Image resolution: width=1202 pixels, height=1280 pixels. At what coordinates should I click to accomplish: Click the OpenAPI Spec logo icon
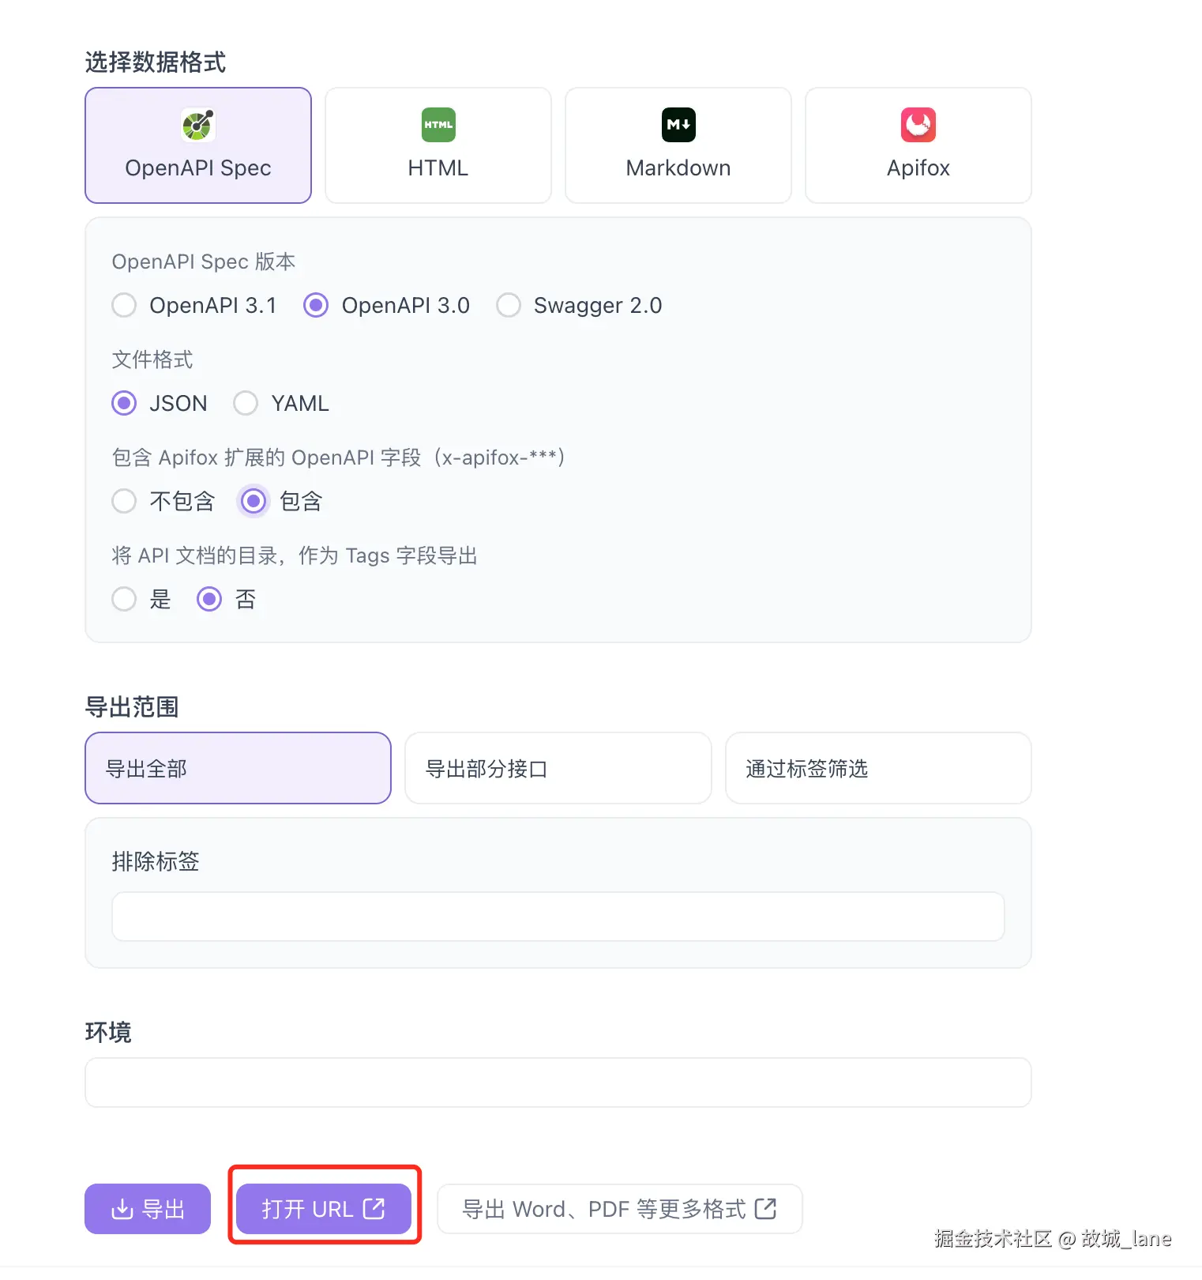(198, 125)
